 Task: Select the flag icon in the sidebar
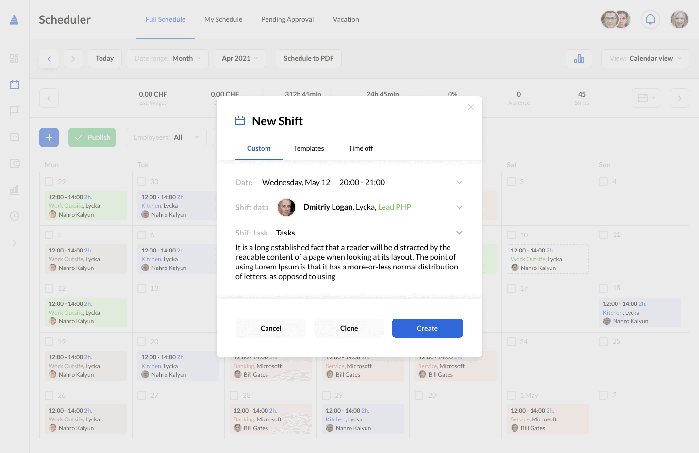pos(15,111)
